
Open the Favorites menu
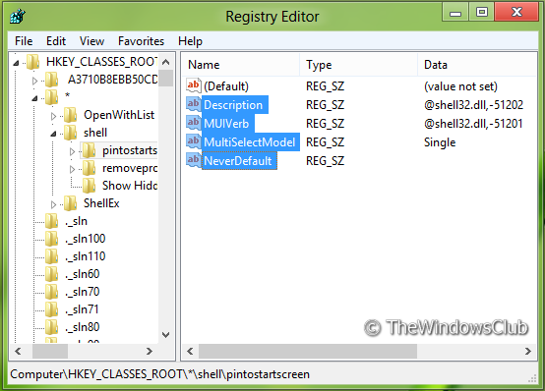[x=141, y=41]
